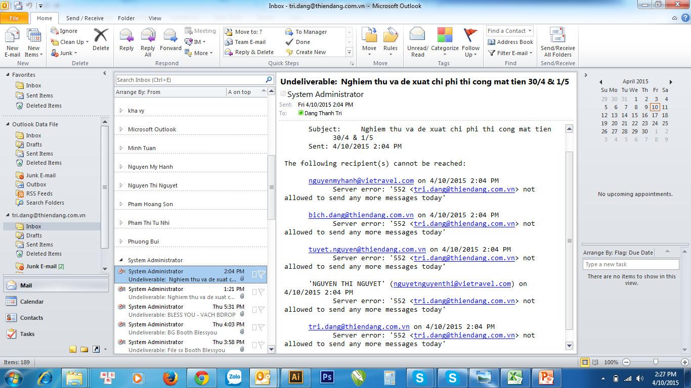Viewport: 691px width, 388px height.
Task: Flag the 2:04 PM System Administrator message
Action: (x=262, y=274)
